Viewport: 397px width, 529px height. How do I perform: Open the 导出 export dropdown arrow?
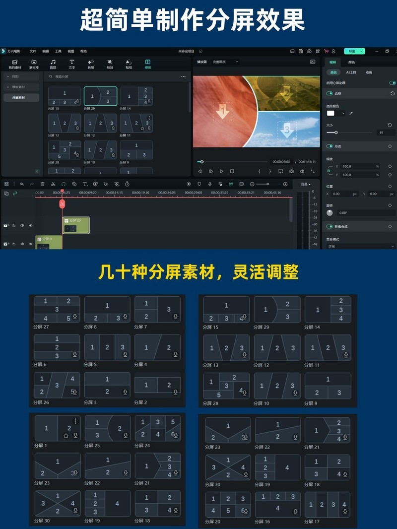point(362,51)
